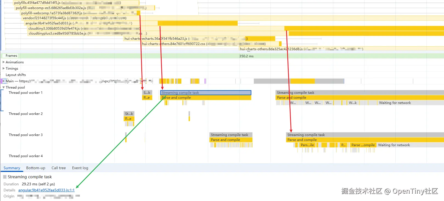The height and width of the screenshot is (201, 444).
Task: Select Parse and compile under the highlighted task
Action: [x=206, y=98]
